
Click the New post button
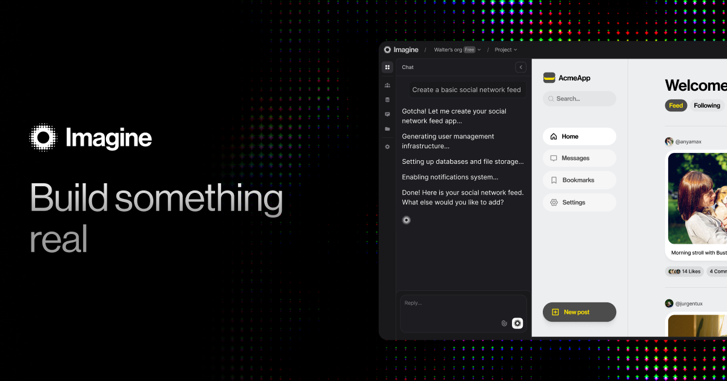click(x=579, y=312)
